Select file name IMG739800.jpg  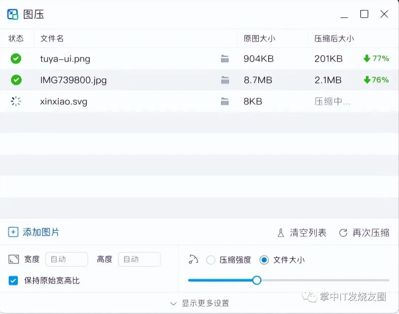pyautogui.click(x=73, y=80)
